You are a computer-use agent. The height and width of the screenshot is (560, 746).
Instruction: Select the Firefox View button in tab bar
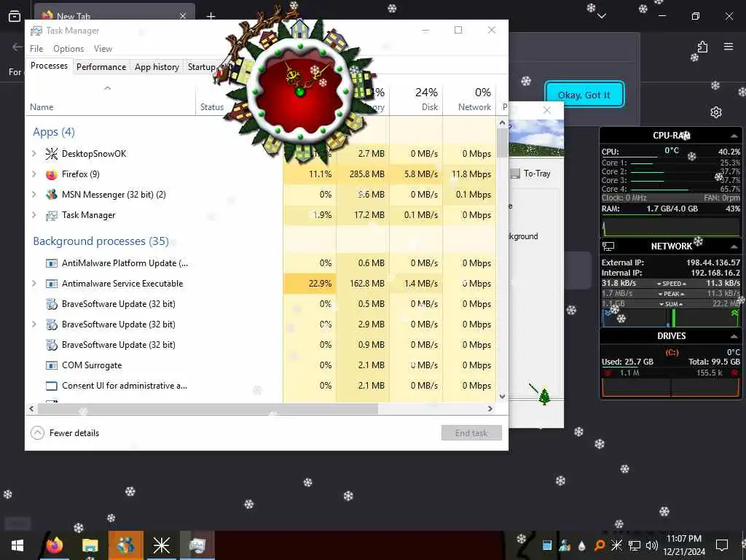[x=15, y=16]
